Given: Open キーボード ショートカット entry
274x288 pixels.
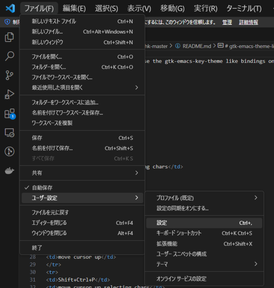Looking at the screenshot, I should pos(204,233).
